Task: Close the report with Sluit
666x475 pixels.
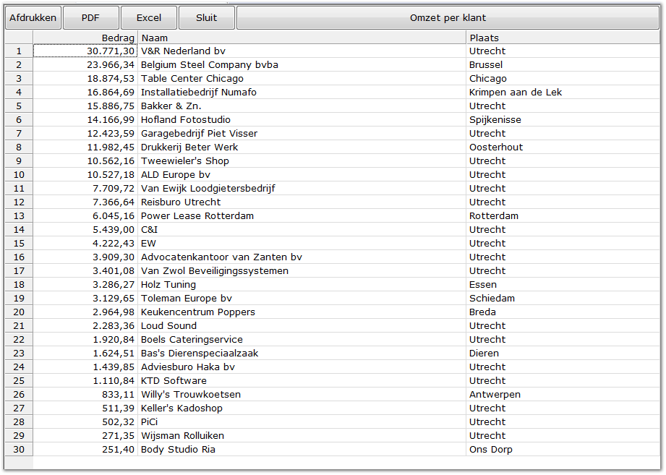Action: 206,18
